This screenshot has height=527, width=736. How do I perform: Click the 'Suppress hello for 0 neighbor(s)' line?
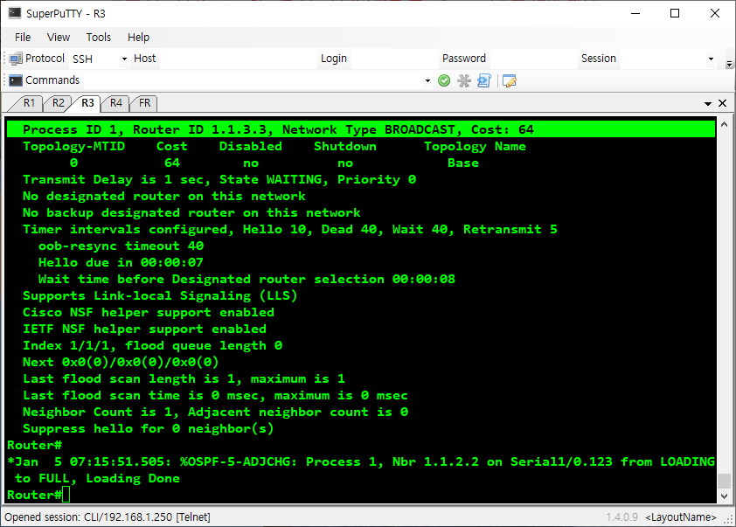149,428
